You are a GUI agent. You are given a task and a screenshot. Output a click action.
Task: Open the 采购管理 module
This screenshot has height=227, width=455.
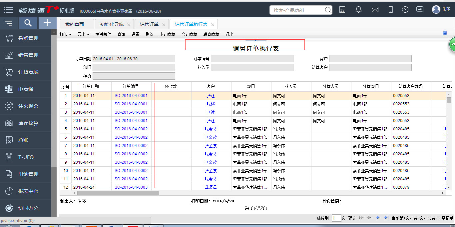[26, 38]
